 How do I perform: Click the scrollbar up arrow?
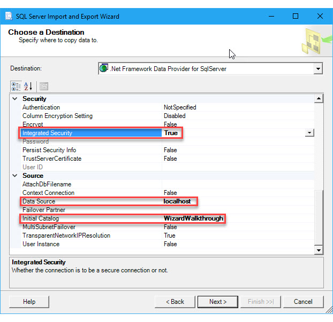point(319,98)
